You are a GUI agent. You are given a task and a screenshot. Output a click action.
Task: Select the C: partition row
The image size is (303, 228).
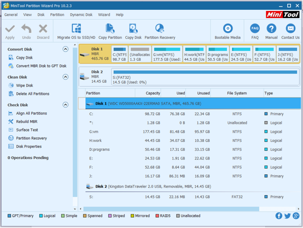193,114
